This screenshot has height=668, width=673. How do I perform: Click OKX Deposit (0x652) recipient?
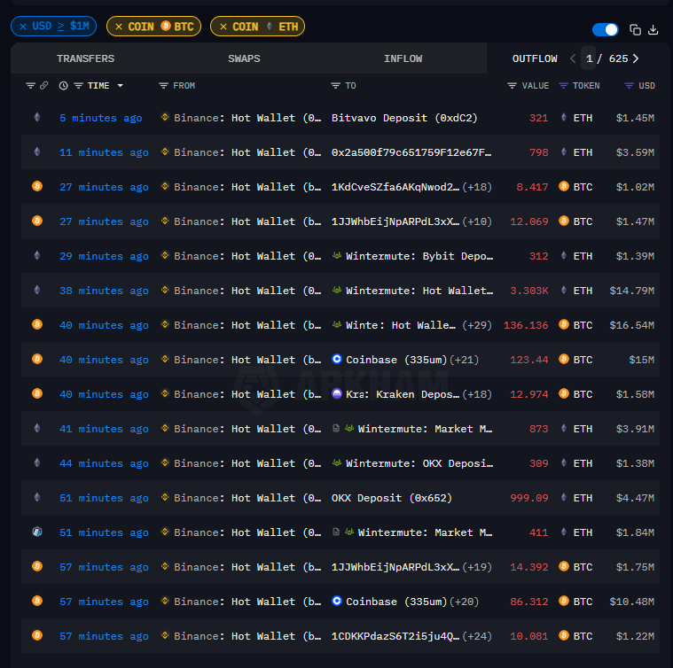pos(391,498)
